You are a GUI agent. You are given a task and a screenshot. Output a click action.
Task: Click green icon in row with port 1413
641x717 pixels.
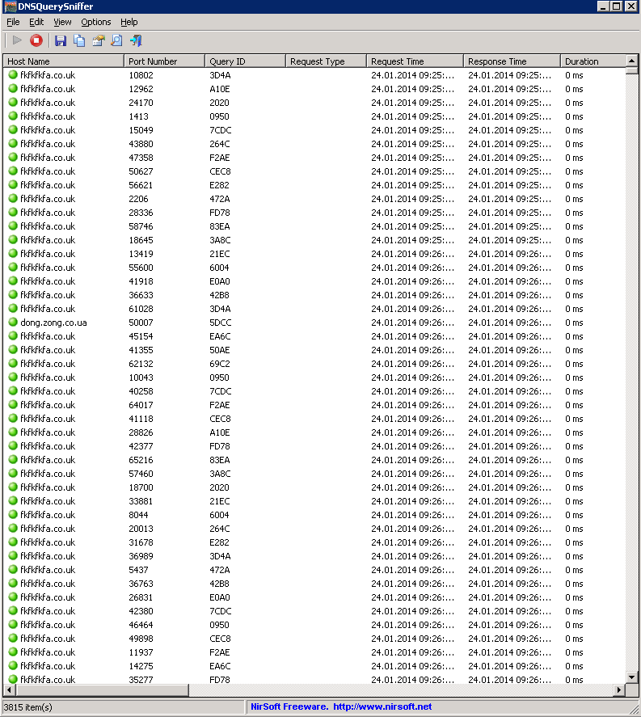tap(13, 116)
